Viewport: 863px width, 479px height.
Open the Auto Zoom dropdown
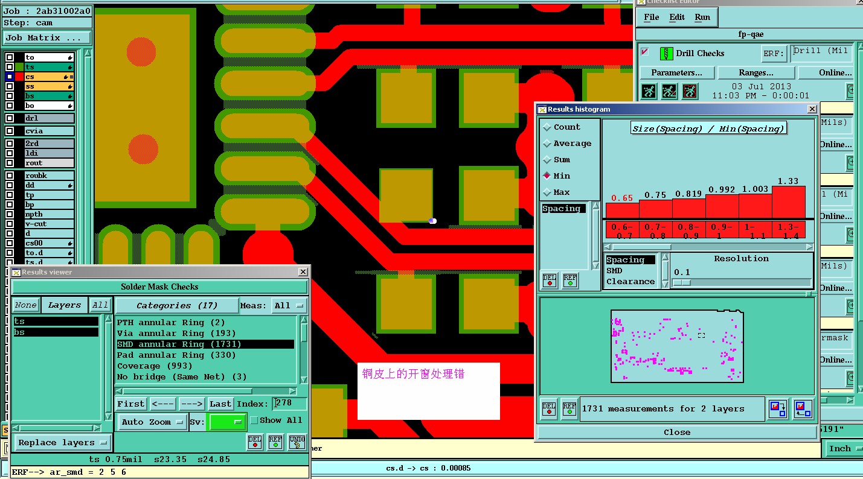pyautogui.click(x=152, y=422)
